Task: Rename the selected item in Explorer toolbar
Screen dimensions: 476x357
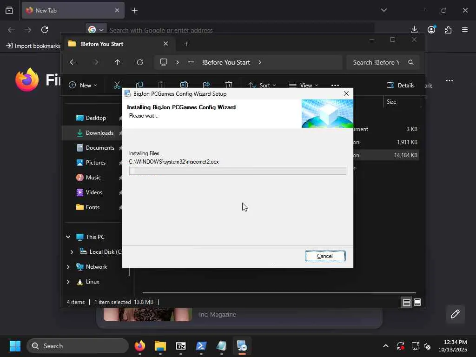Action: coord(184,86)
